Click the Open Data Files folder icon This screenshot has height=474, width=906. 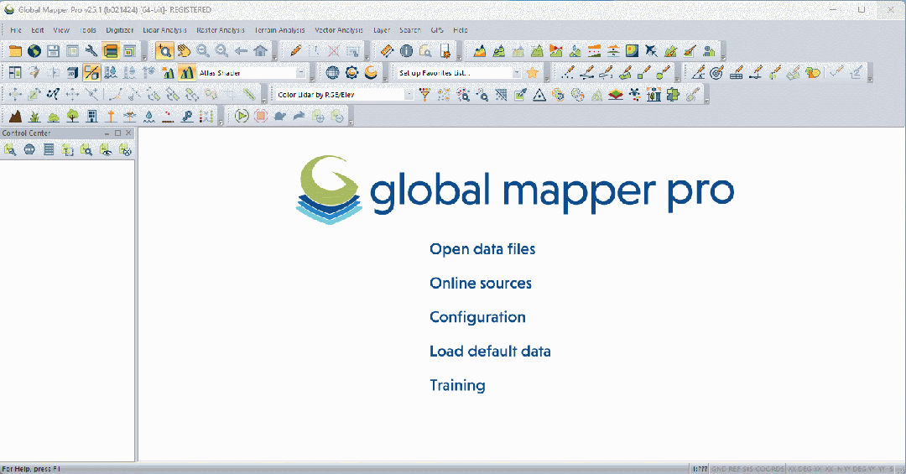click(15, 51)
